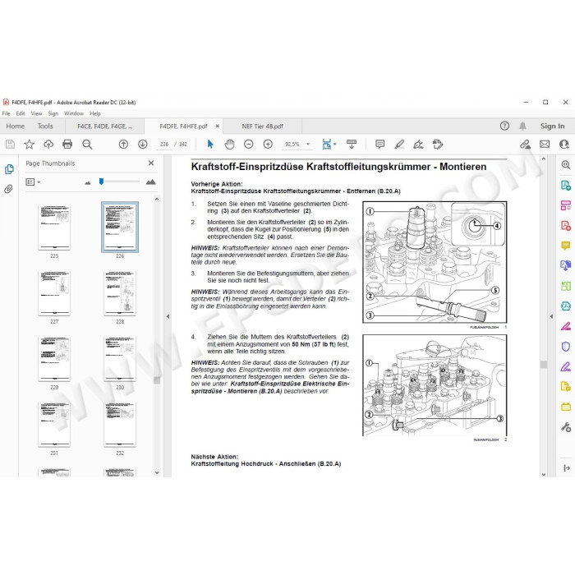Select the page 232 thumbnail
Screen dimensions: 575x575
pyautogui.click(x=120, y=425)
